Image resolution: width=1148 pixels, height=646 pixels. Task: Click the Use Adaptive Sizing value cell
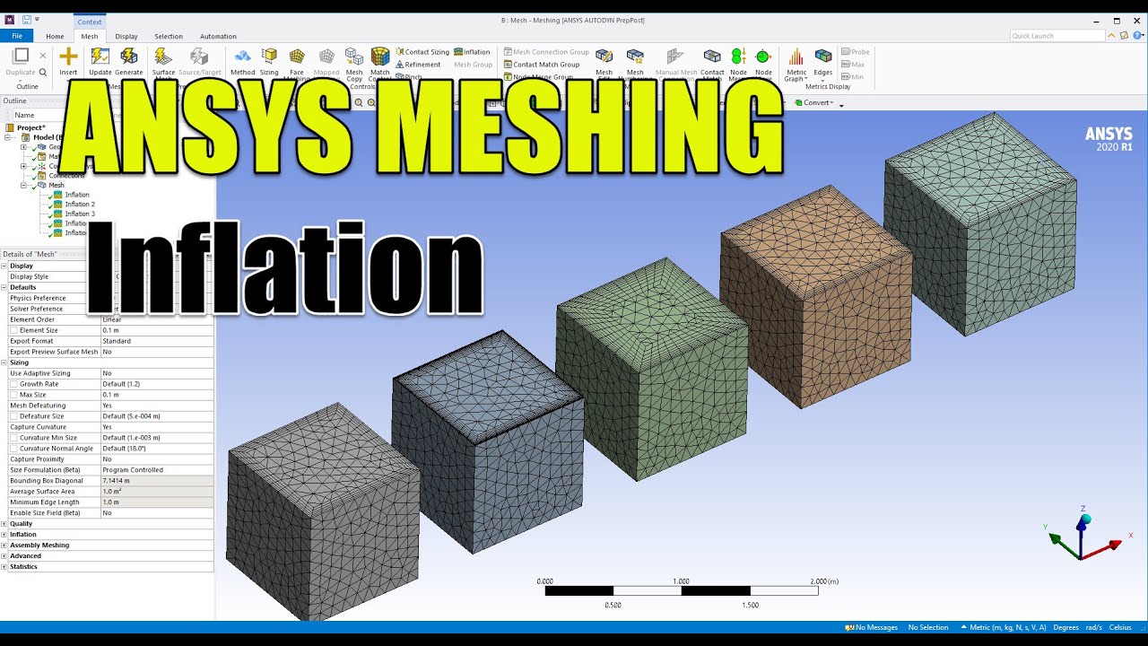[x=157, y=373]
